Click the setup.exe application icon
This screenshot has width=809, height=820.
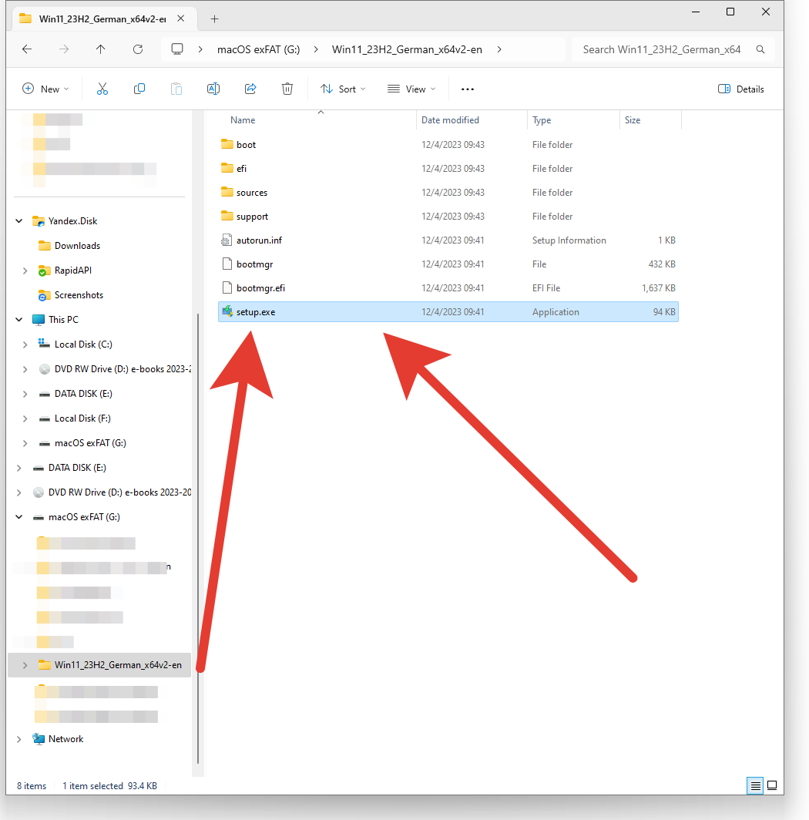click(x=227, y=311)
